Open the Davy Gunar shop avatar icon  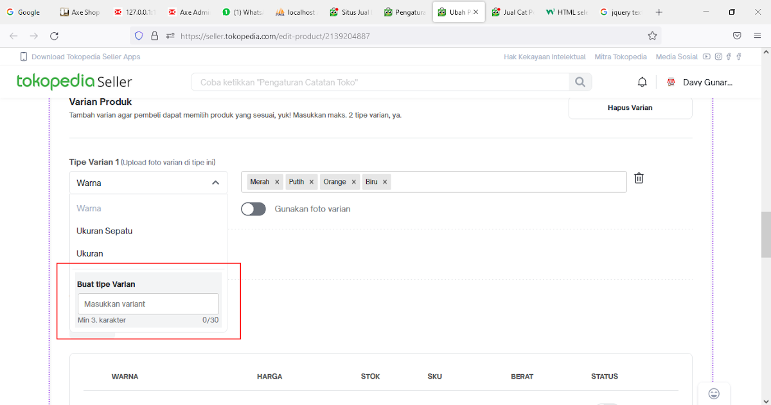point(671,82)
